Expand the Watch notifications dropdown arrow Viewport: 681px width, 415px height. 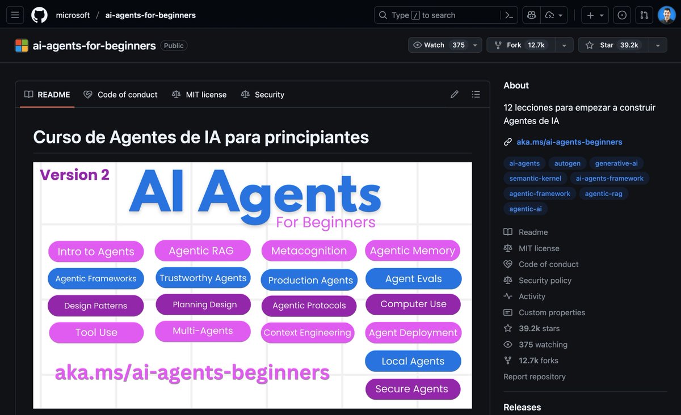[475, 45]
